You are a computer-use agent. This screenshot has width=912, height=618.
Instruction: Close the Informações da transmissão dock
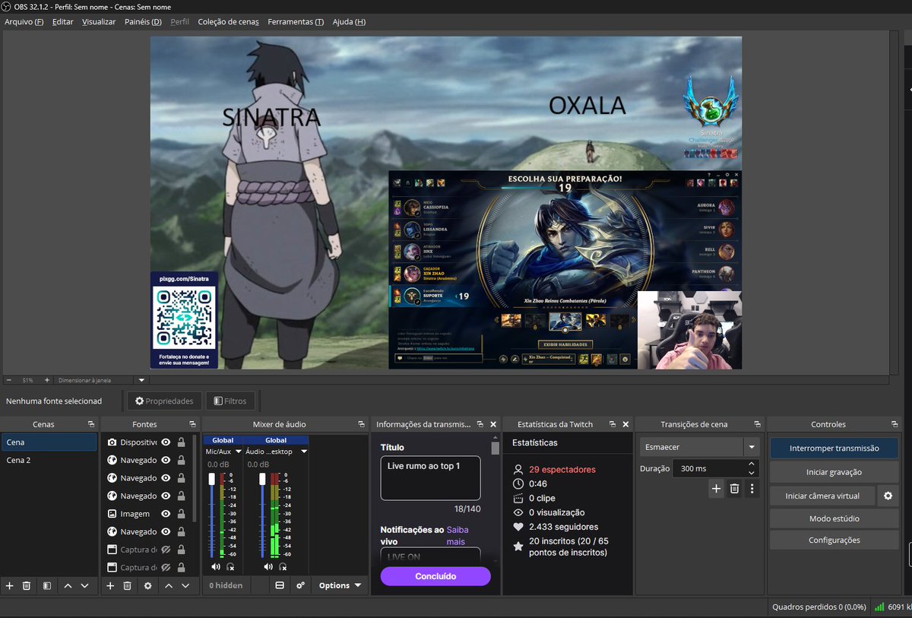493,424
